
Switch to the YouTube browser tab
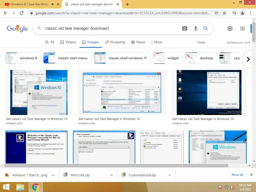tap(30, 4)
